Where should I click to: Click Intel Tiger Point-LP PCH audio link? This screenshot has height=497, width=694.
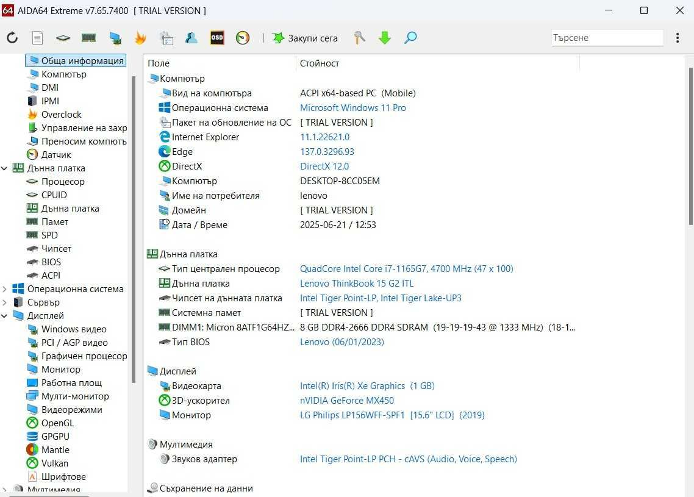point(409,459)
